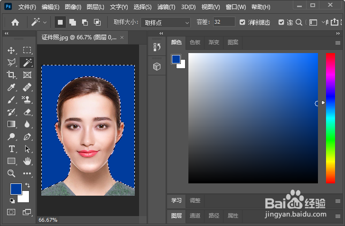Choose Subtract from Selection mode
Image resolution: width=345 pixels, height=226 pixels.
tap(85, 22)
